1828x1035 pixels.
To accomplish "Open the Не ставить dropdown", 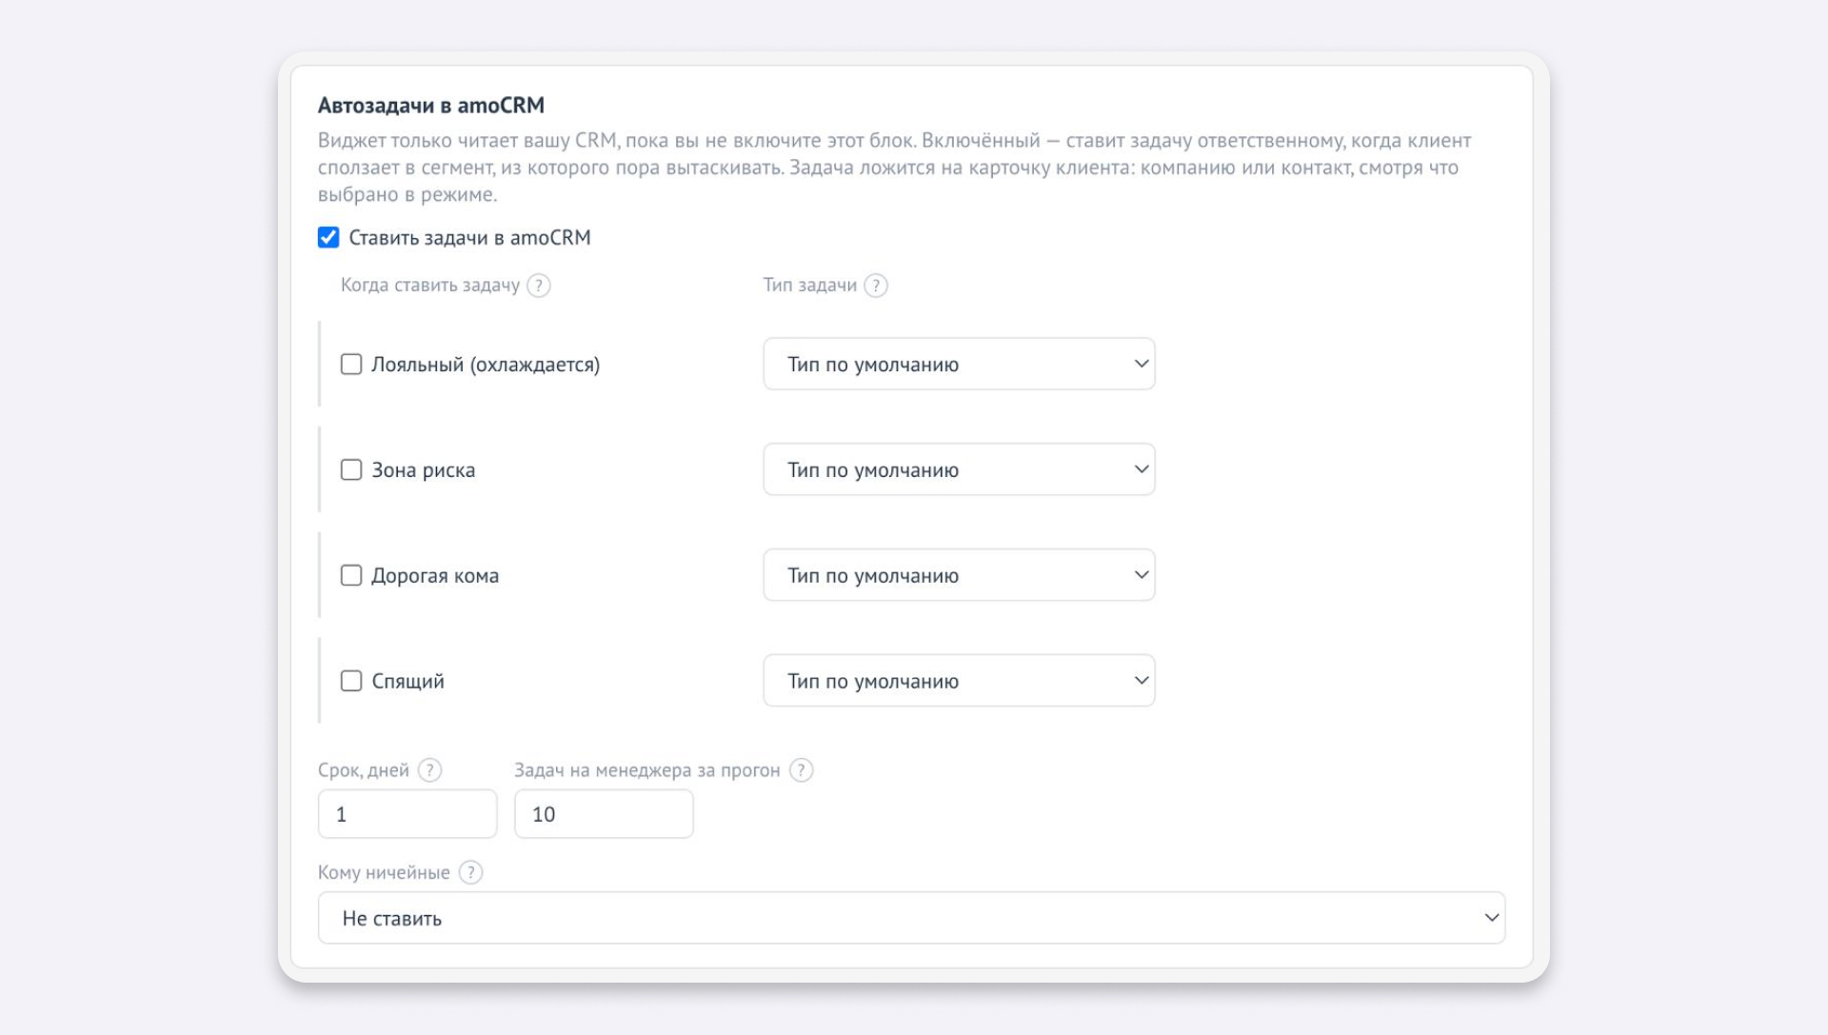I will point(911,918).
